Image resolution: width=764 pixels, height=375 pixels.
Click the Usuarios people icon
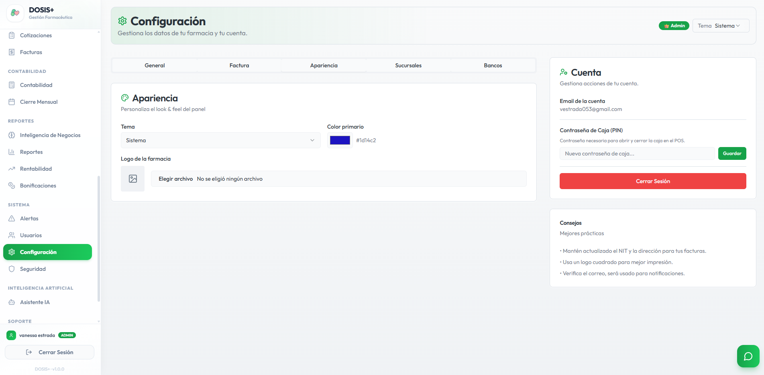pyautogui.click(x=12, y=235)
